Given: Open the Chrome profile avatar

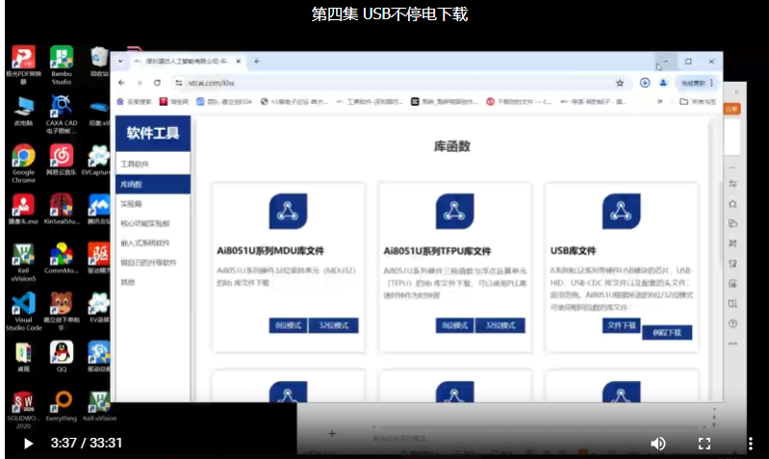Looking at the screenshot, I should [x=663, y=83].
